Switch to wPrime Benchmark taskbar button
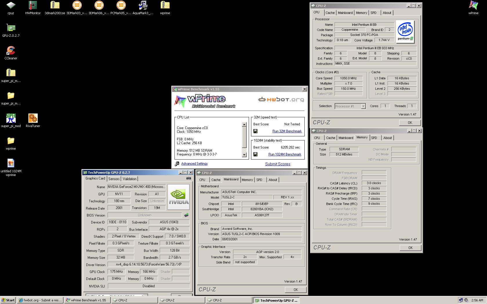 pos(87,300)
